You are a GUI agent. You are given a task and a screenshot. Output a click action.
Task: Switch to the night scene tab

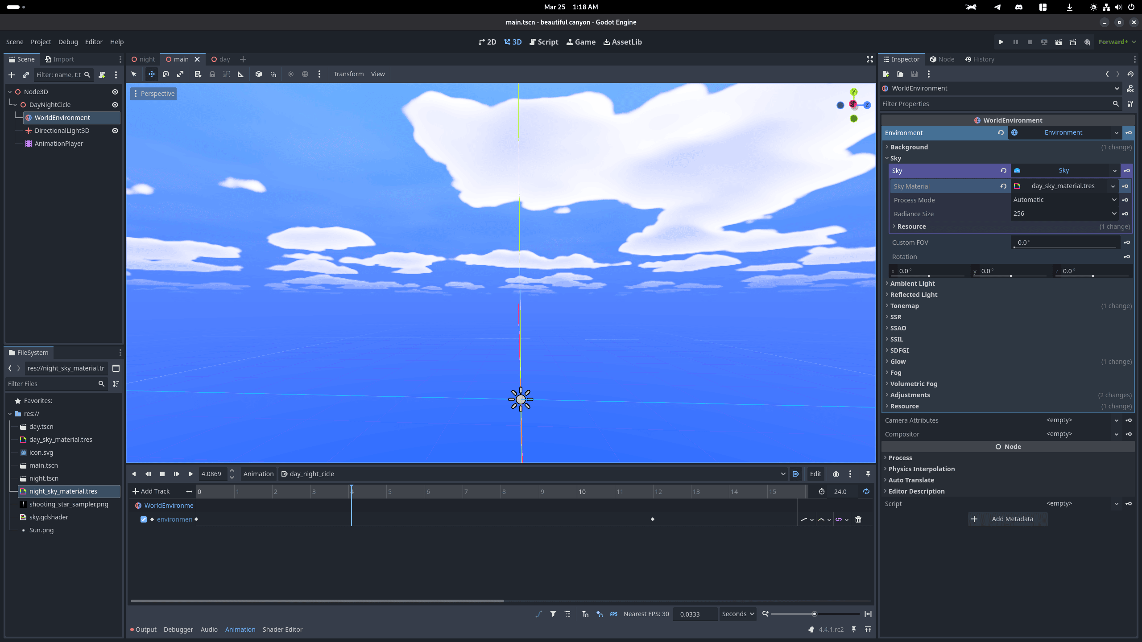coord(143,59)
